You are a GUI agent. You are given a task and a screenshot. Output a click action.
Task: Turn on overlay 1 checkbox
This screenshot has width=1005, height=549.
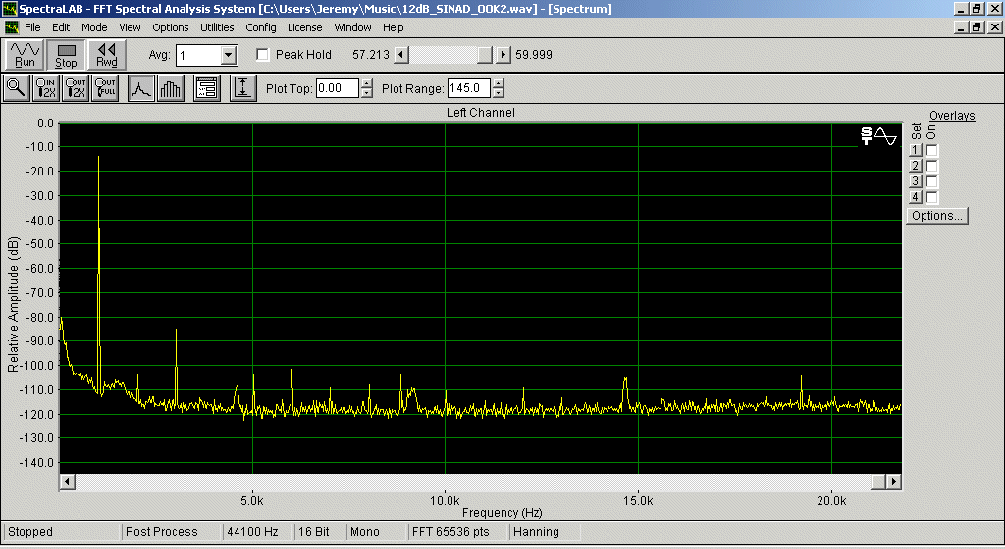pos(932,150)
